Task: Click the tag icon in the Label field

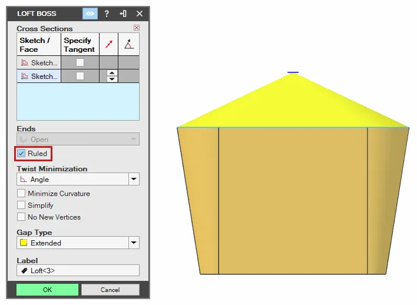Action: coord(24,271)
